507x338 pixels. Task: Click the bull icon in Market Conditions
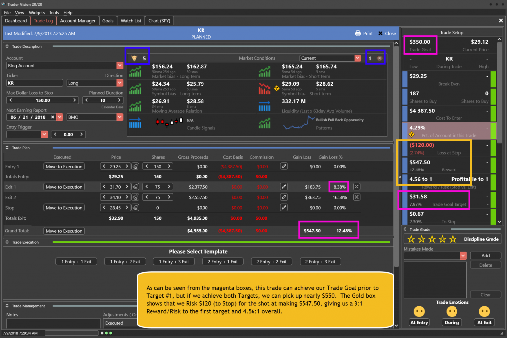coord(134,58)
